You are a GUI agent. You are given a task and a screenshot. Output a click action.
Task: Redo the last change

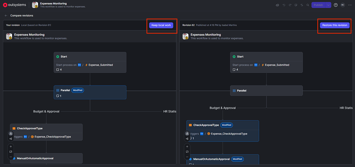click(x=290, y=5)
